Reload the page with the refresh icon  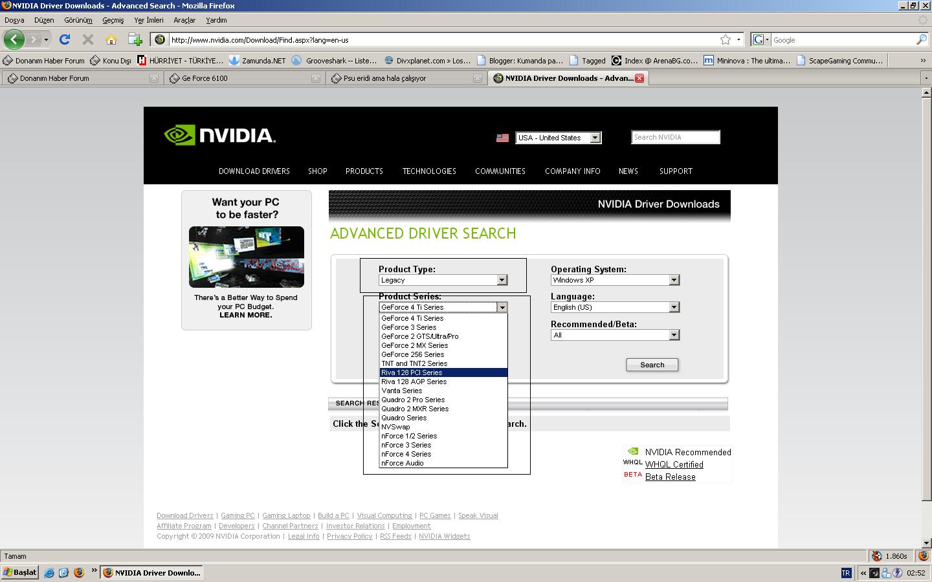(65, 39)
